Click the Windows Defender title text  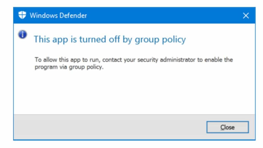(x=58, y=16)
